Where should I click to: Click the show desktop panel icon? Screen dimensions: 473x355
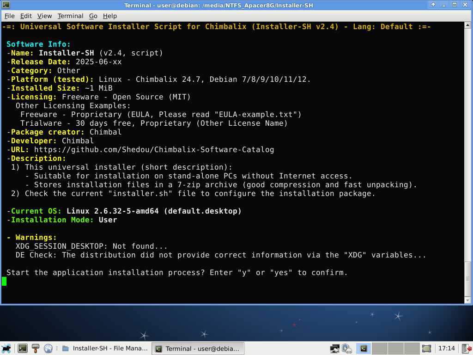[x=426, y=349]
